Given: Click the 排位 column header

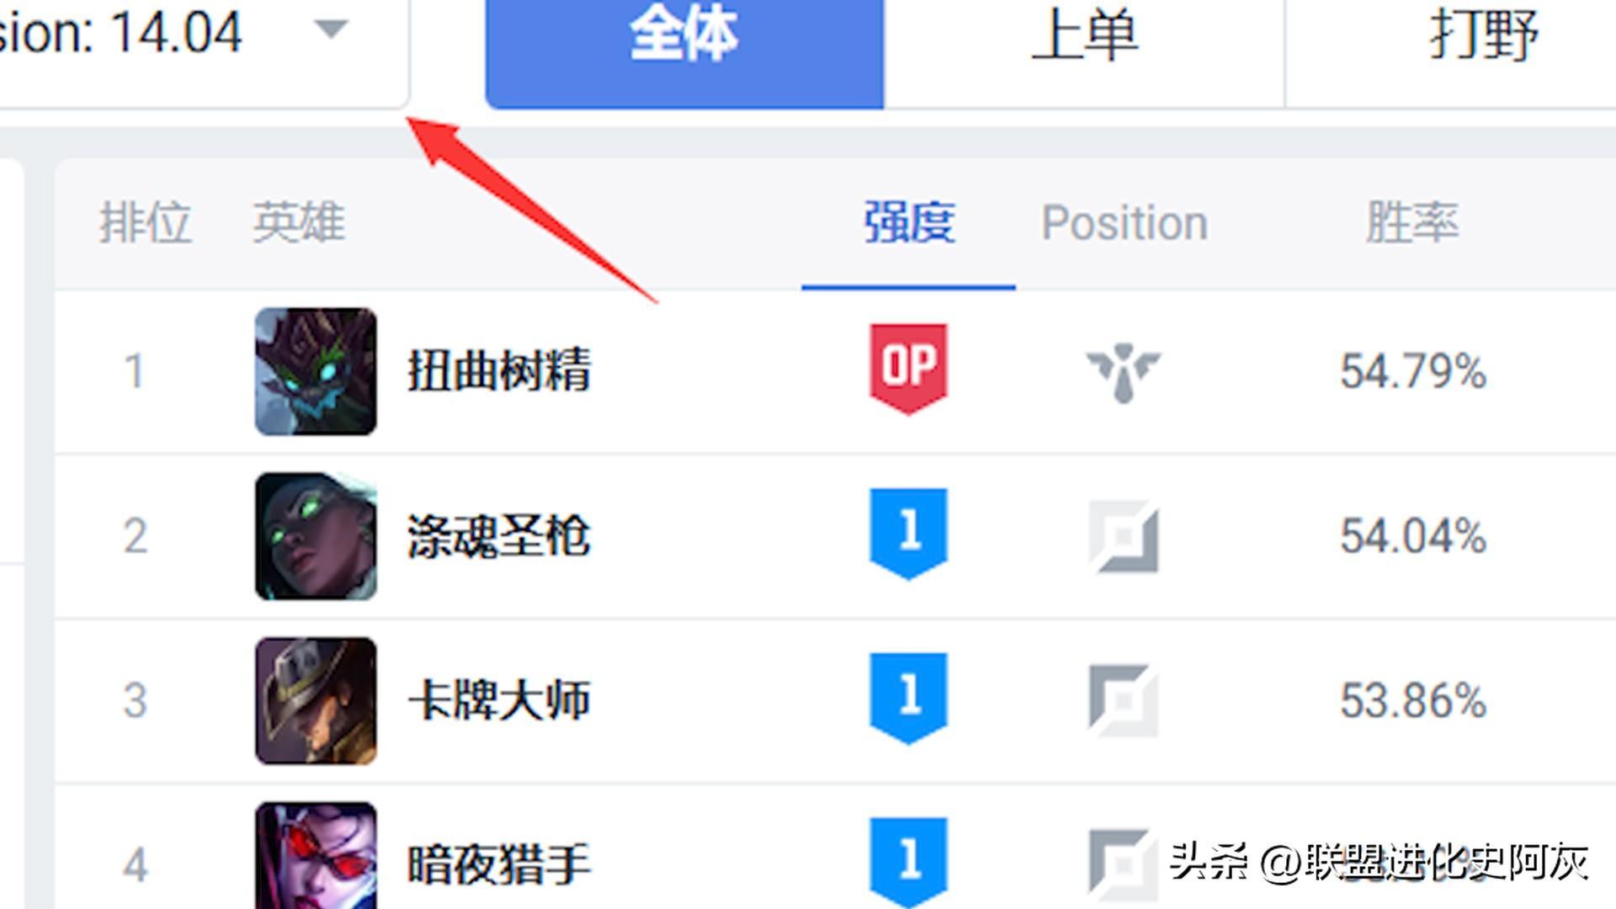Looking at the screenshot, I should pos(146,223).
